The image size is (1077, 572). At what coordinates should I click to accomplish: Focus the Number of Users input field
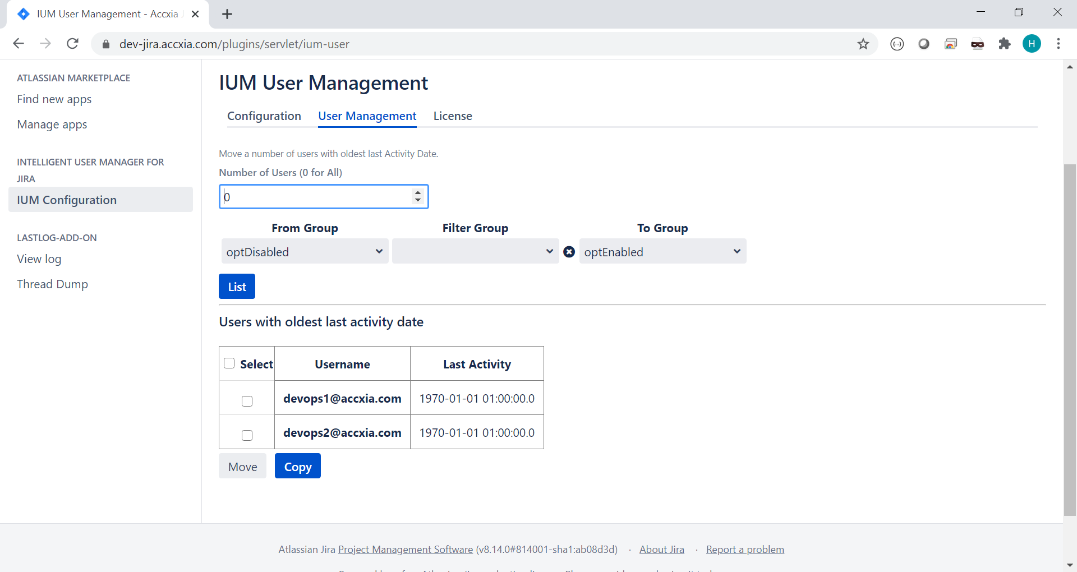point(317,197)
